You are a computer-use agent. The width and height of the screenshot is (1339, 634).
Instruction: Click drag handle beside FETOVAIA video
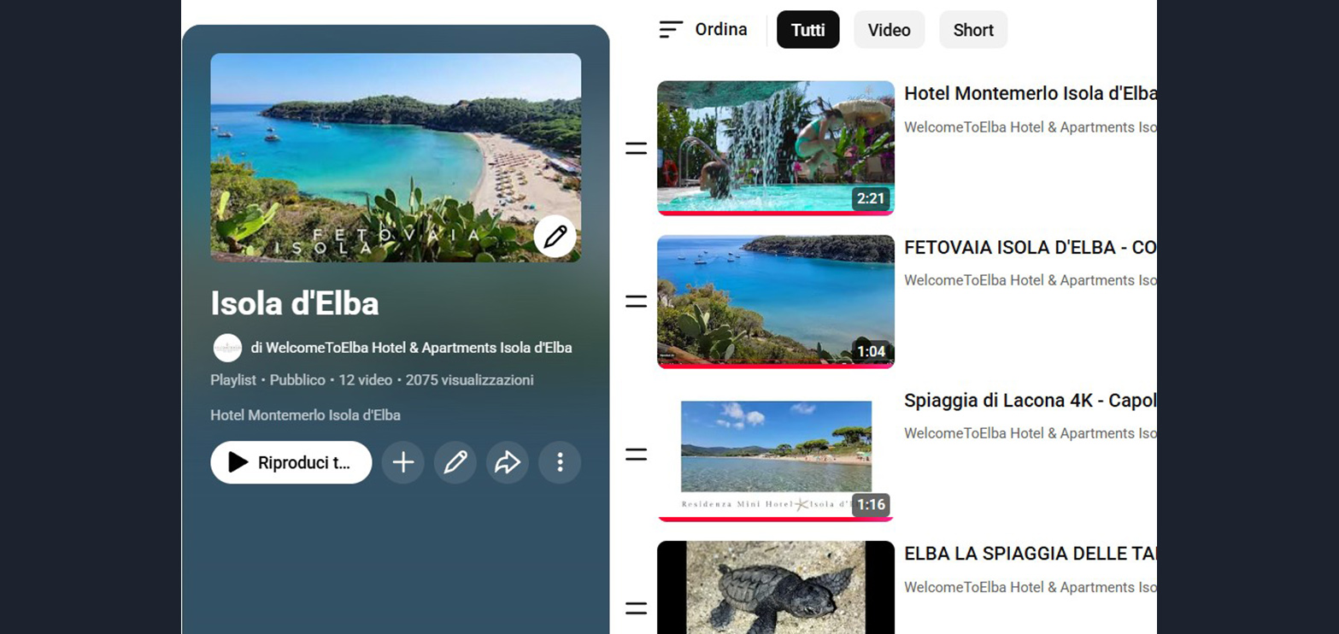pos(636,302)
